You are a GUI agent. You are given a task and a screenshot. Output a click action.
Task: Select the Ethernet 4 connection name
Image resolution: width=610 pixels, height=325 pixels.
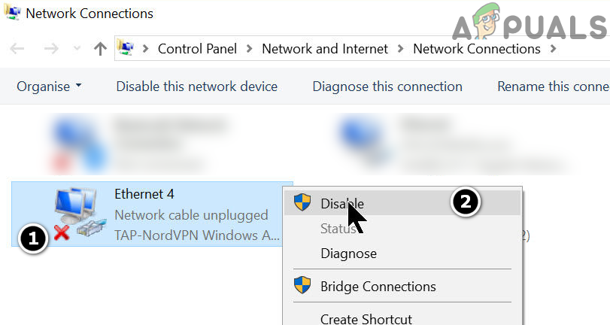pos(144,194)
